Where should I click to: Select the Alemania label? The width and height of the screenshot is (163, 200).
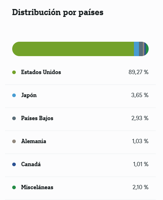(34, 141)
